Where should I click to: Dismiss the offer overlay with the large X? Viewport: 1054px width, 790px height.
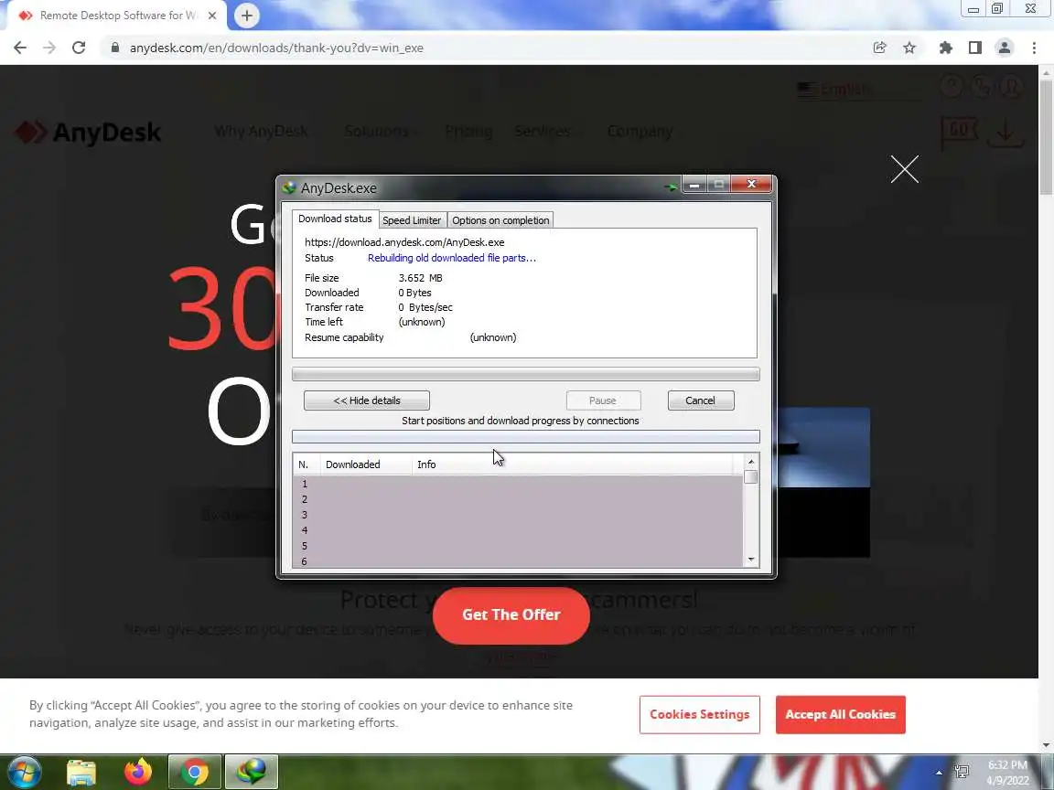point(904,168)
